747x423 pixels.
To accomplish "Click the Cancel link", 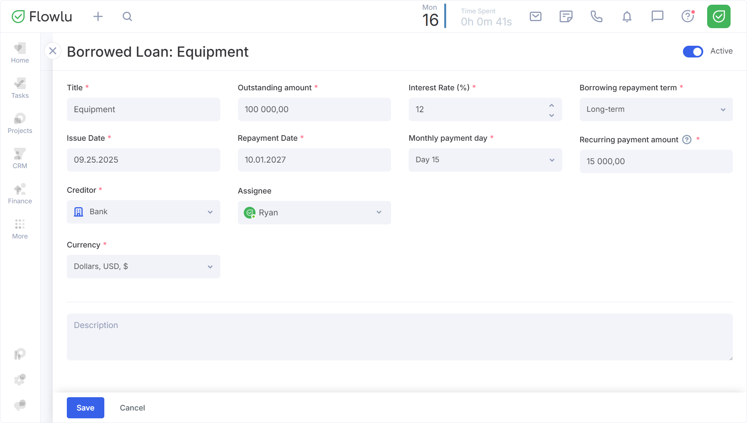I will click(132, 408).
